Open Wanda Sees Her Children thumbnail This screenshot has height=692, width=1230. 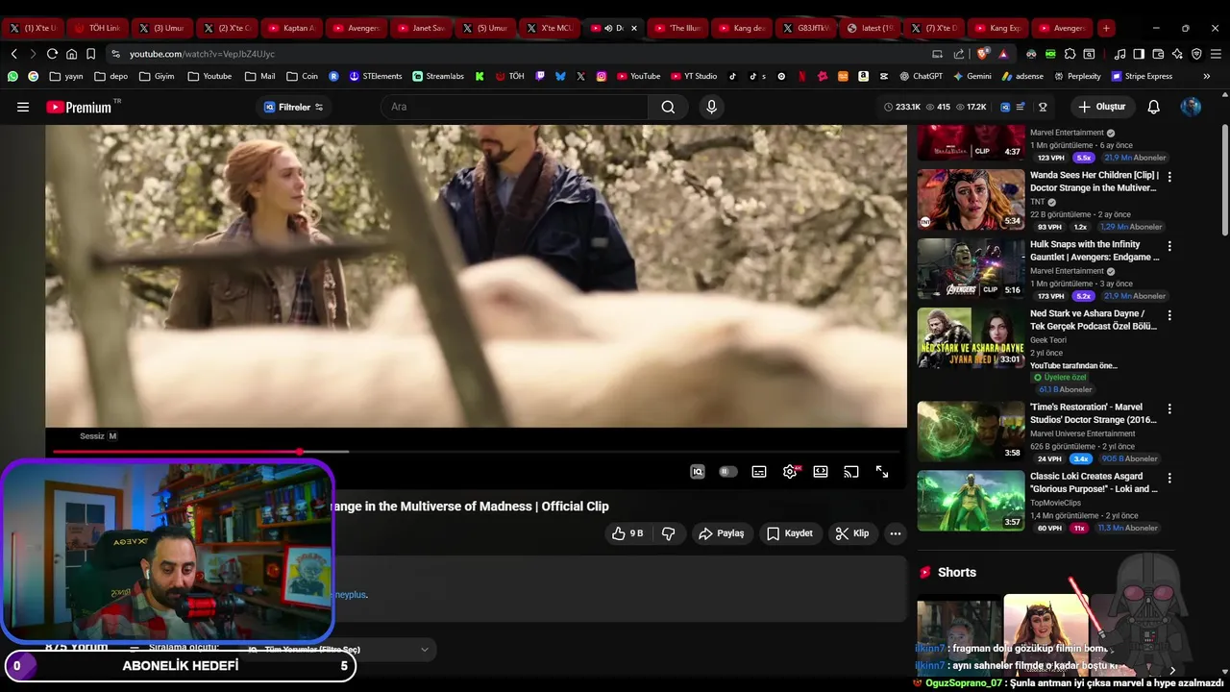click(x=971, y=199)
